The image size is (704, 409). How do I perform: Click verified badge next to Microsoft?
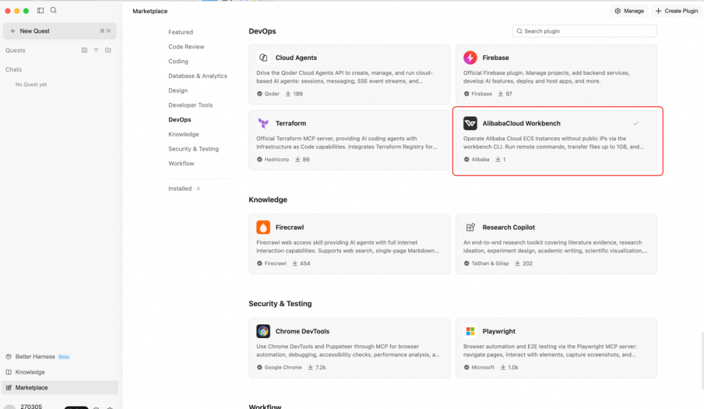pyautogui.click(x=467, y=367)
